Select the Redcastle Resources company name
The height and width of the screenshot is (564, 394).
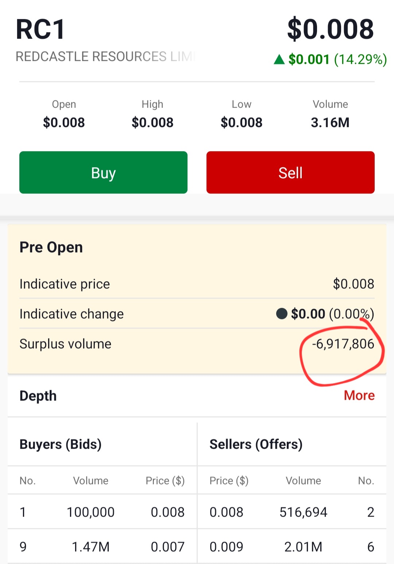coord(106,57)
